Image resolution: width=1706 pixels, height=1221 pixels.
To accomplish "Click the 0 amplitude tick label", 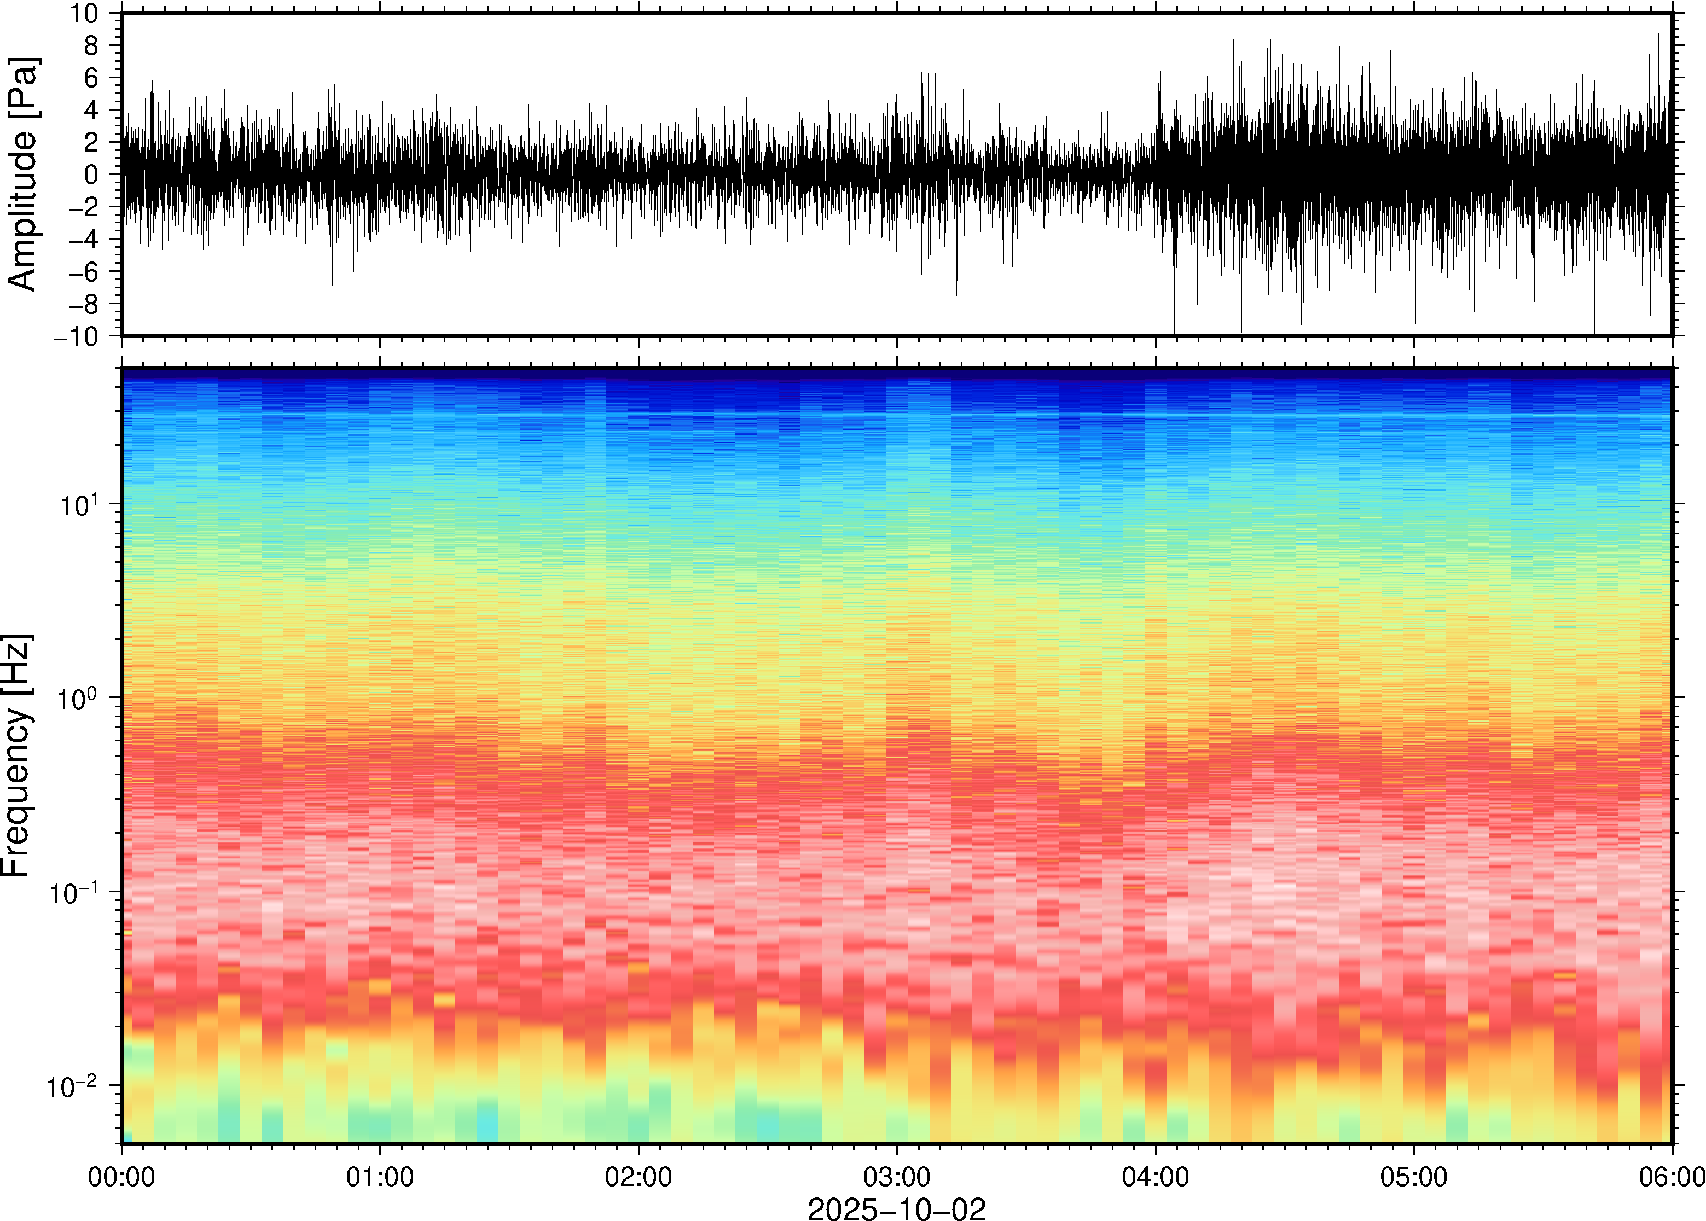I will tap(92, 175).
